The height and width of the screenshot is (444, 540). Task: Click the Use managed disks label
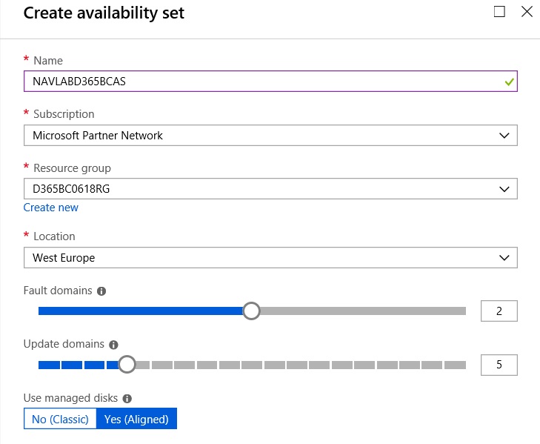pyautogui.click(x=70, y=398)
